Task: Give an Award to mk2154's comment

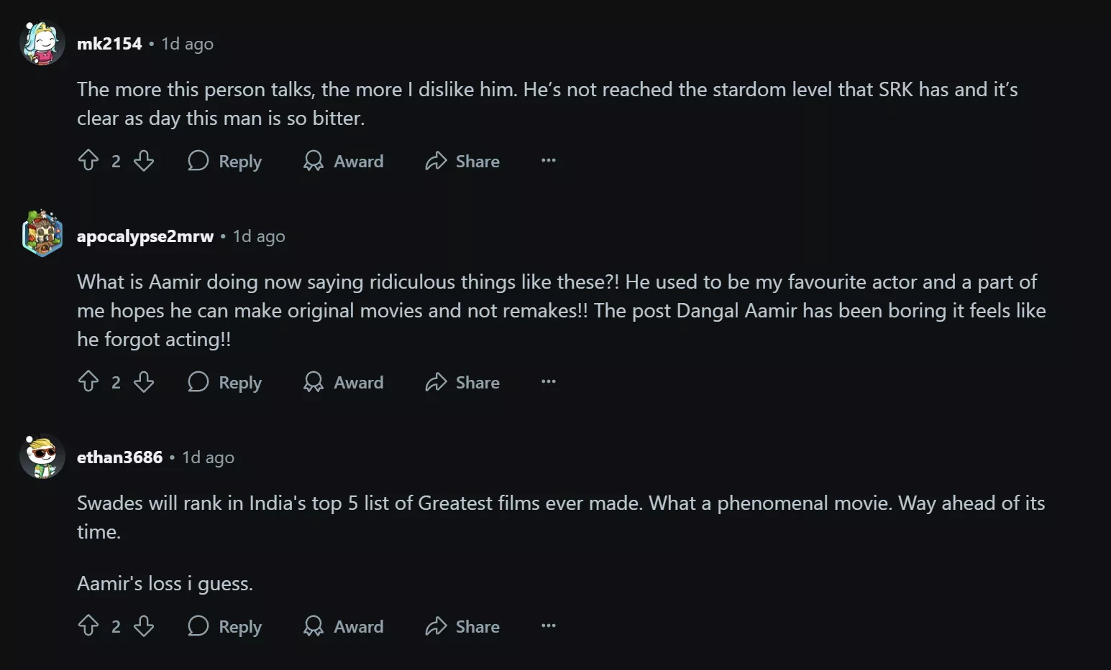Action: tap(343, 161)
